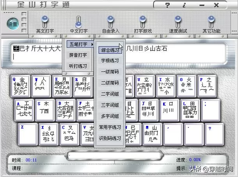Click the blank Z keyboard key
Viewport: 238px width, 177px height.
click(28, 134)
